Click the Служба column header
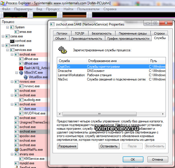This screenshot has height=168, width=175. pos(72,61)
